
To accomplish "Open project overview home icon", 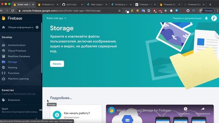I will 3,27.
